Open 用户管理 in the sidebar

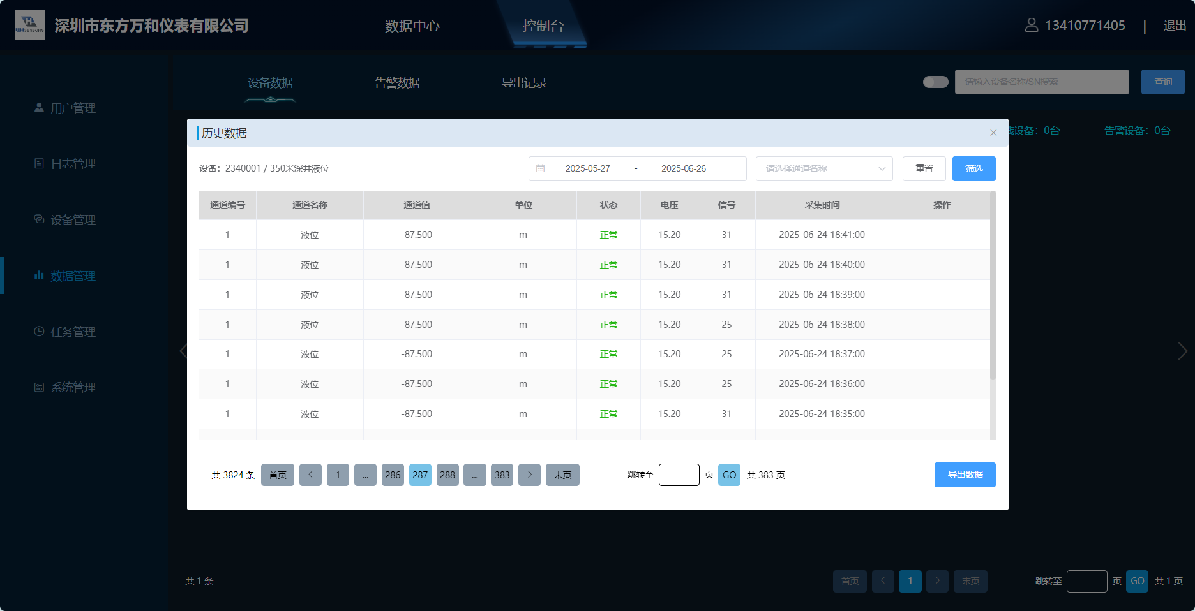pyautogui.click(x=73, y=108)
